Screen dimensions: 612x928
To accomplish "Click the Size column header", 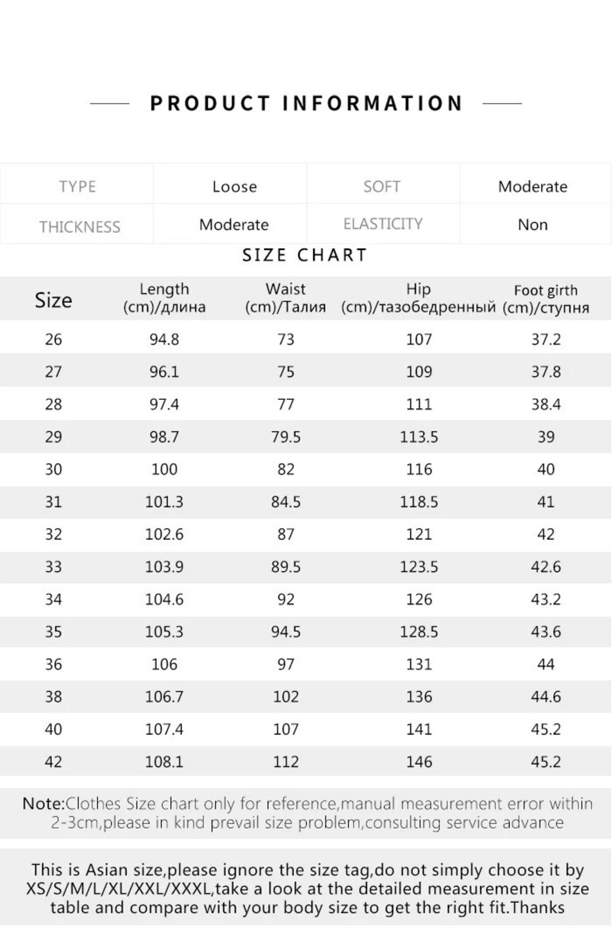I will pos(53,300).
